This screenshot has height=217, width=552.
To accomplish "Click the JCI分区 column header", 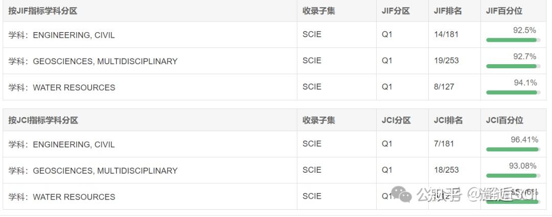I will coord(396,120).
